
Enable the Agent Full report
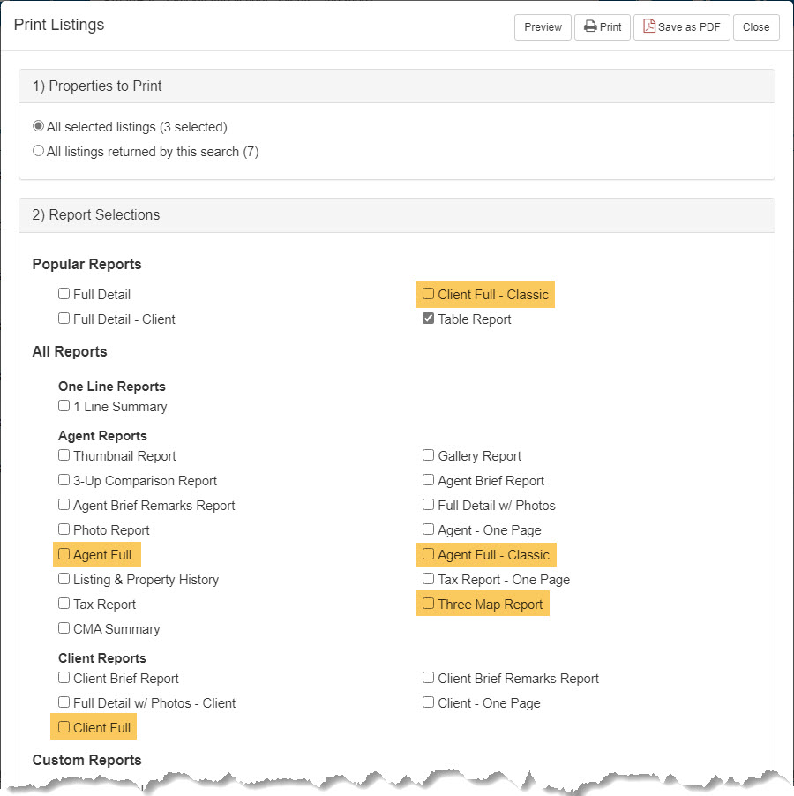click(x=64, y=554)
